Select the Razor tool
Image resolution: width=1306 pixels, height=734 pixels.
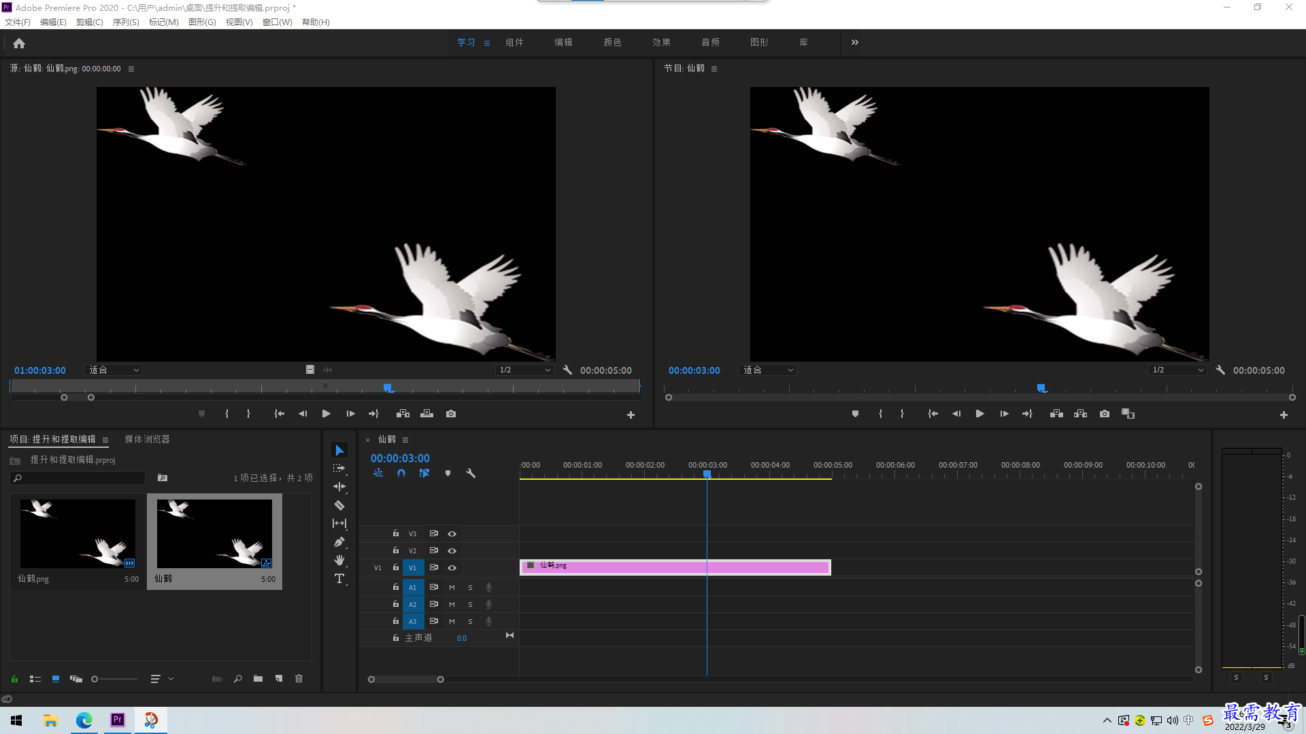[x=339, y=505]
